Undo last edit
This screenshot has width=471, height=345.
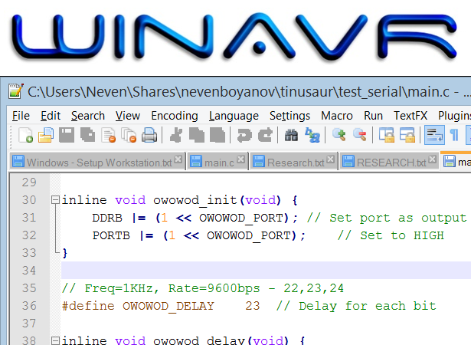click(244, 135)
